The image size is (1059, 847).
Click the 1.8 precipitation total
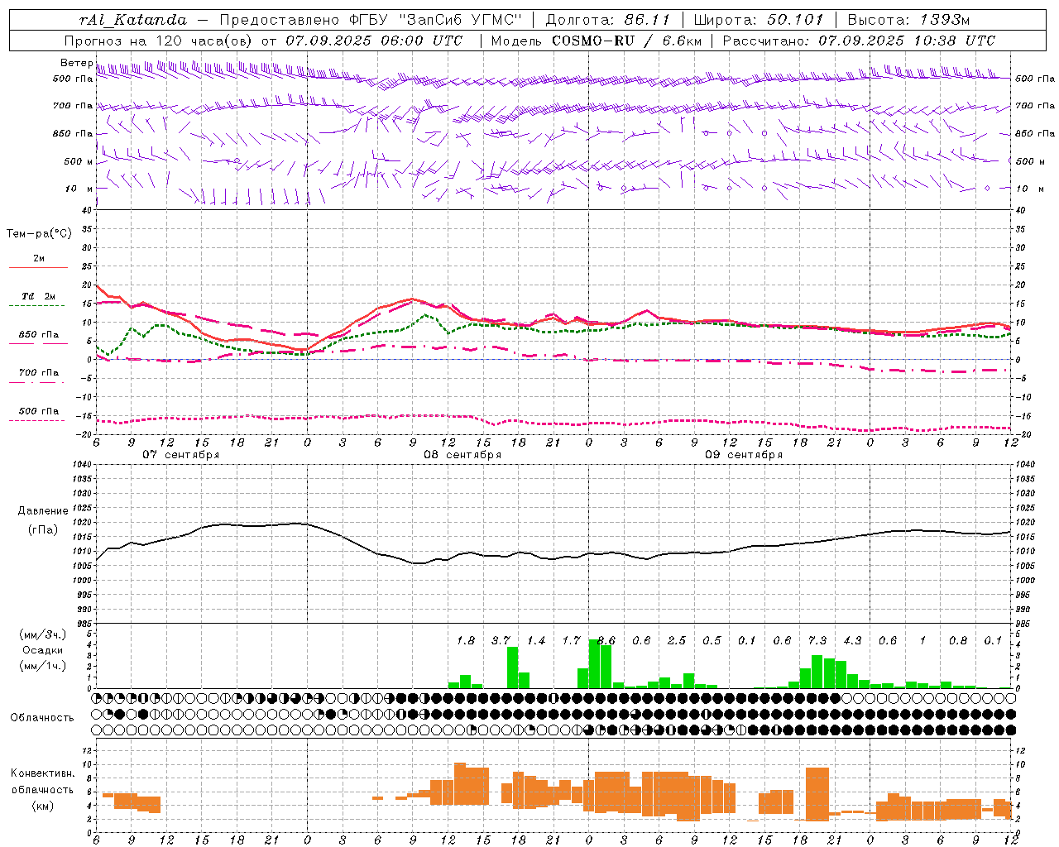click(466, 640)
